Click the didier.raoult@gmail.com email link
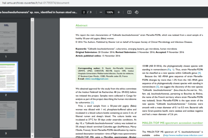The height and width of the screenshot is (138, 208). pyautogui.click(x=97, y=79)
